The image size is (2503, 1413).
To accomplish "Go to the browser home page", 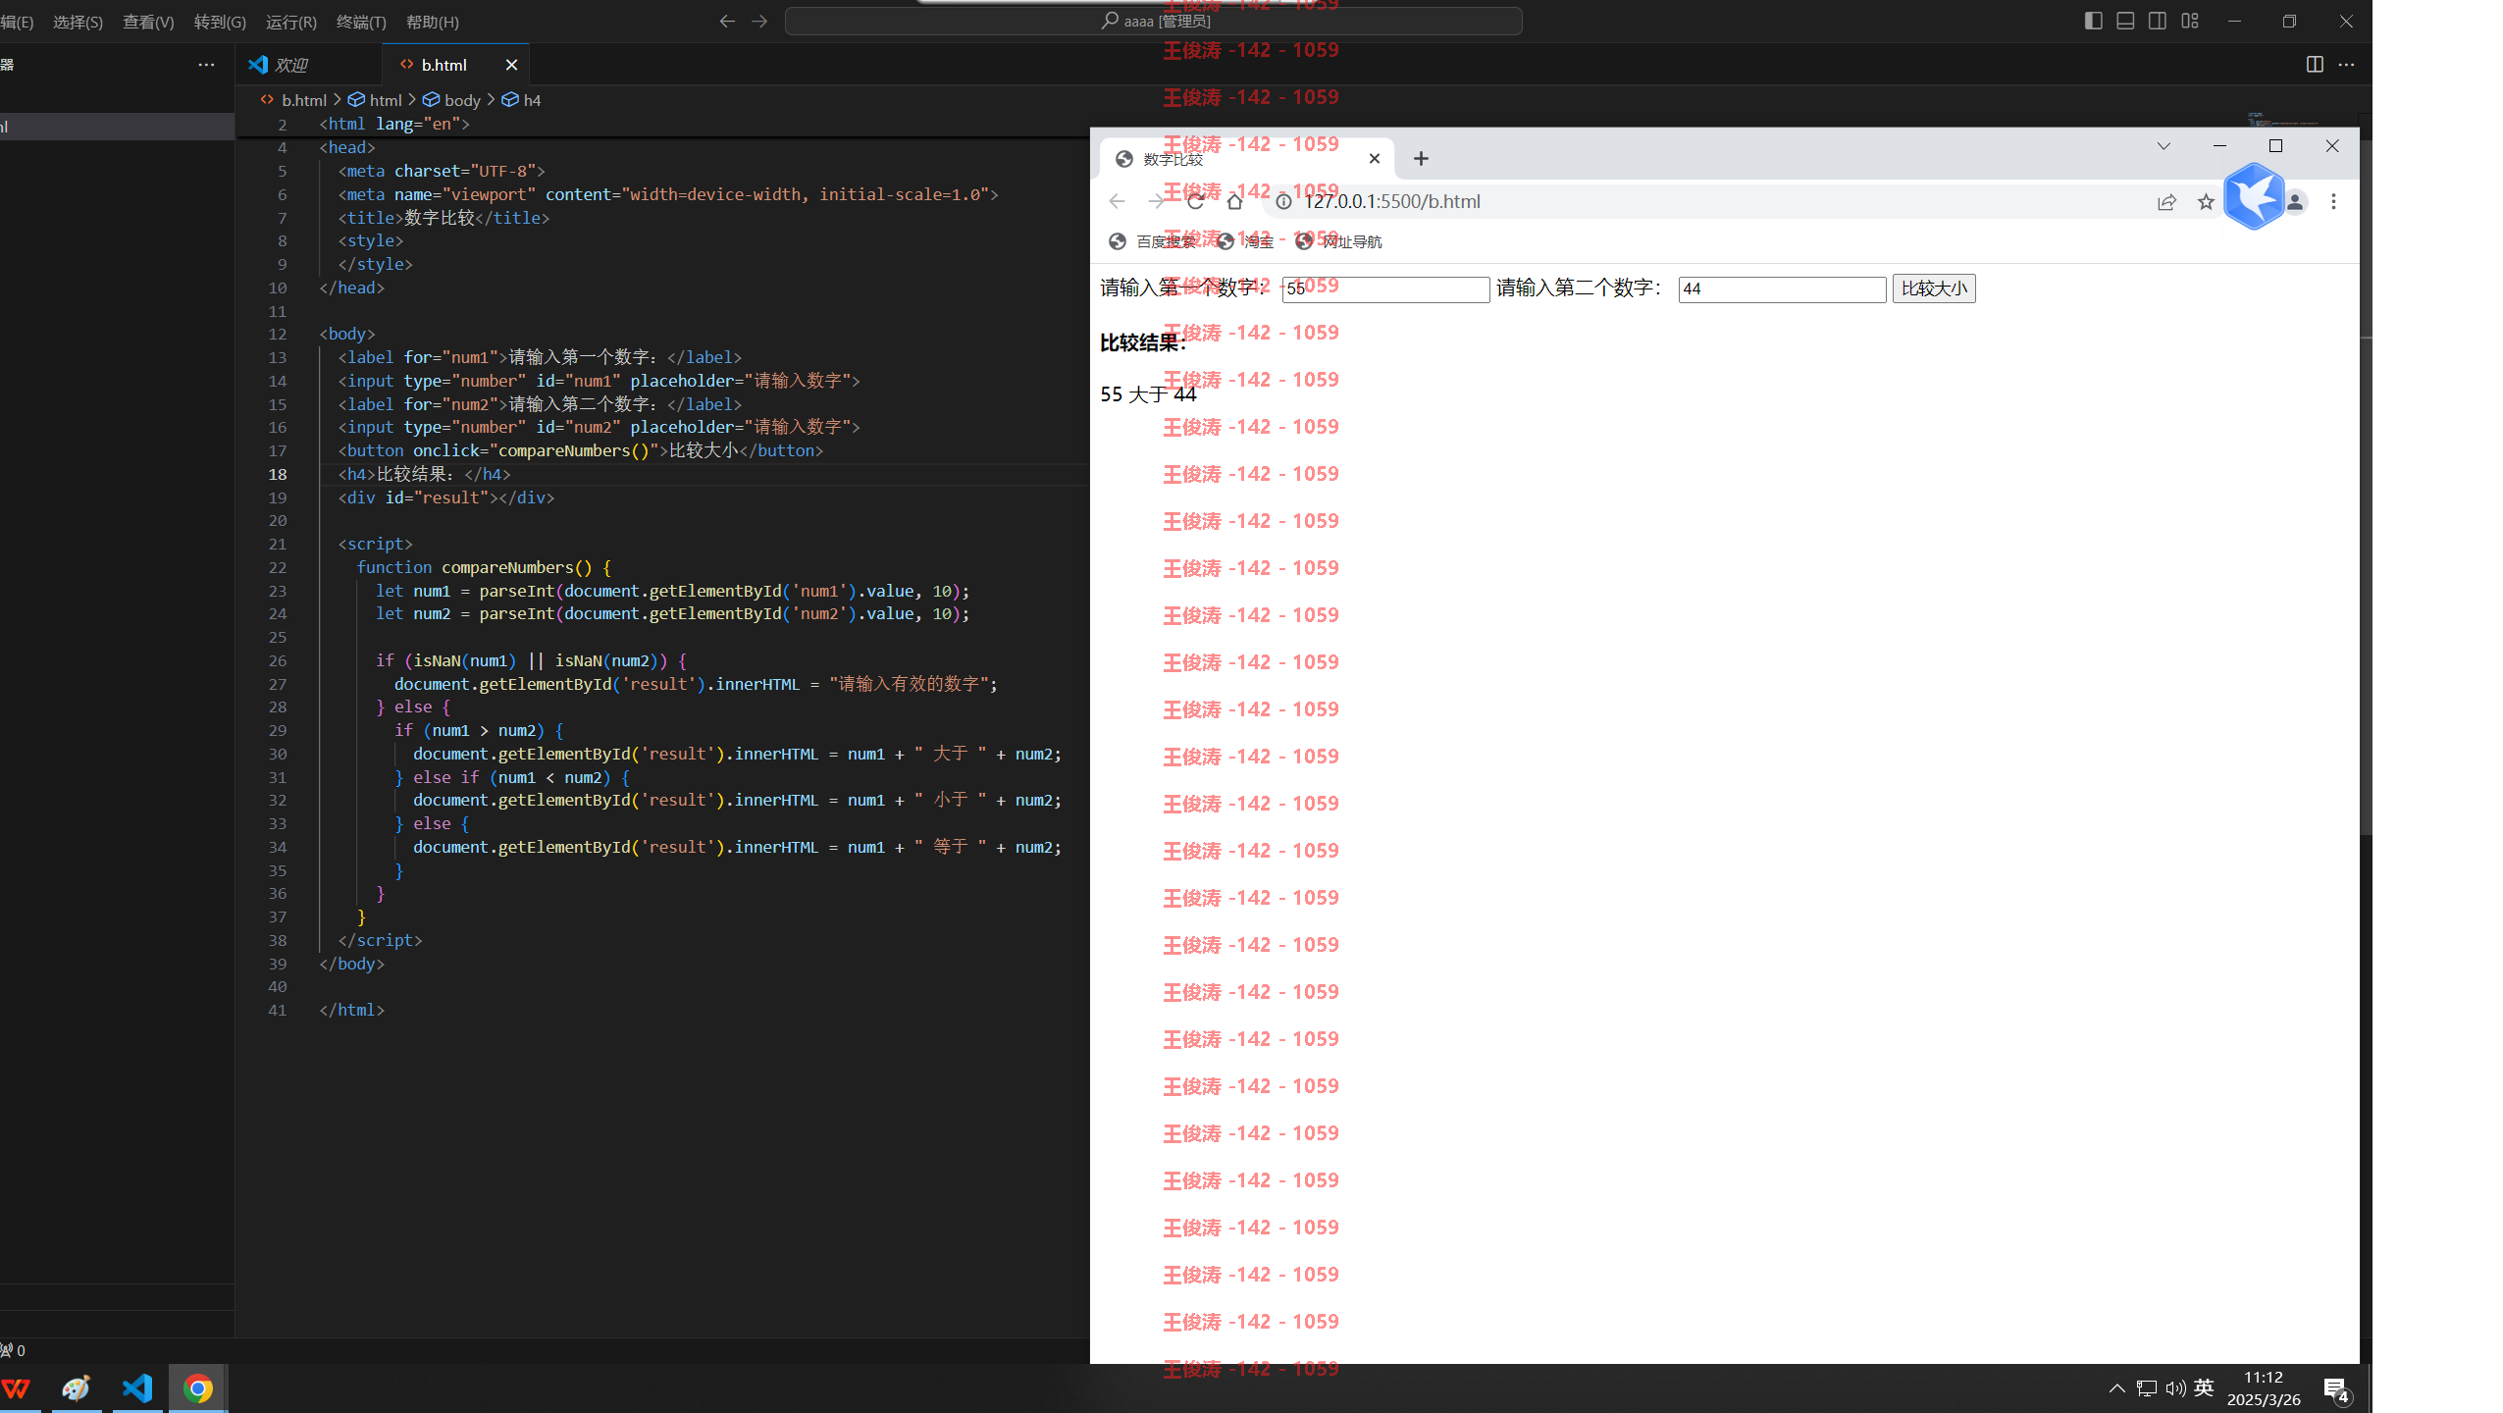I will (x=1234, y=201).
